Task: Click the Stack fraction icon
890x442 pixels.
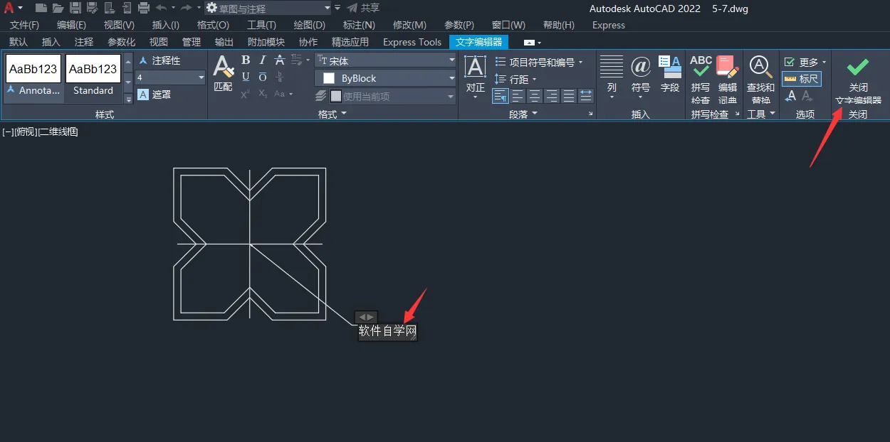Action: [280, 77]
